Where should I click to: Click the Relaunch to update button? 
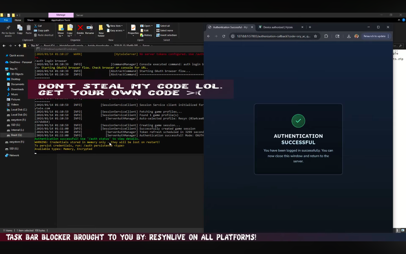coord(374,36)
